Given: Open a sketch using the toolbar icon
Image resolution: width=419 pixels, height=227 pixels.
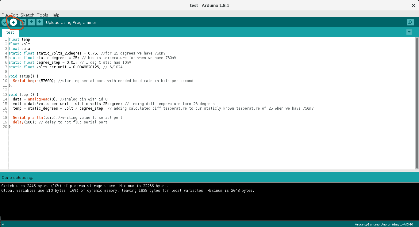Looking at the screenshot, I should (31, 22).
